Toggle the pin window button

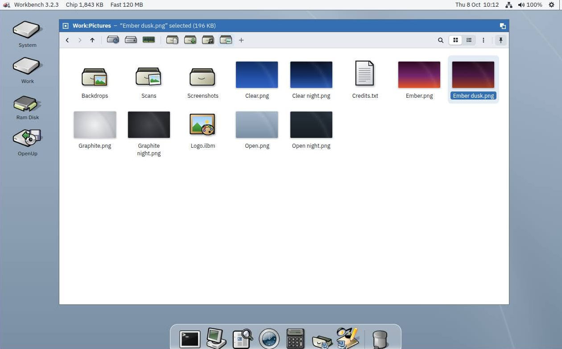(500, 40)
